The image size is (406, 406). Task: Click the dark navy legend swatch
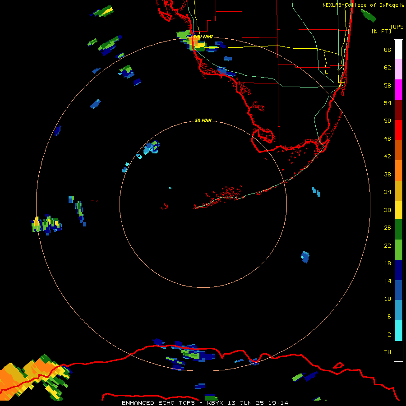tap(398, 270)
